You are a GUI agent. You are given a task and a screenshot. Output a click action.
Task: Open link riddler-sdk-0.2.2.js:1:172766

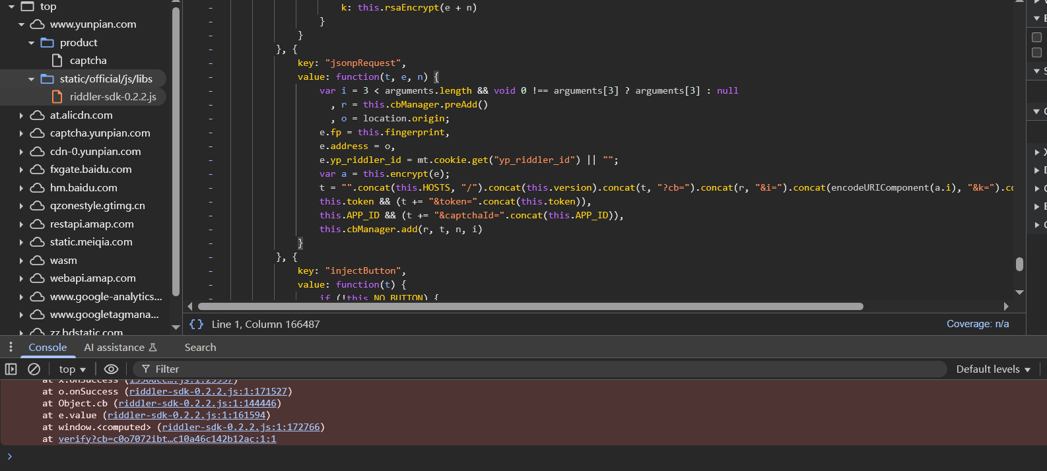coord(241,427)
